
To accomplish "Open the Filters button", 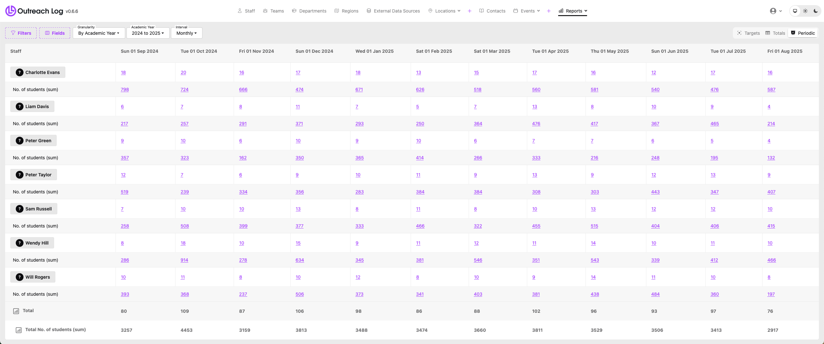I will coord(21,33).
